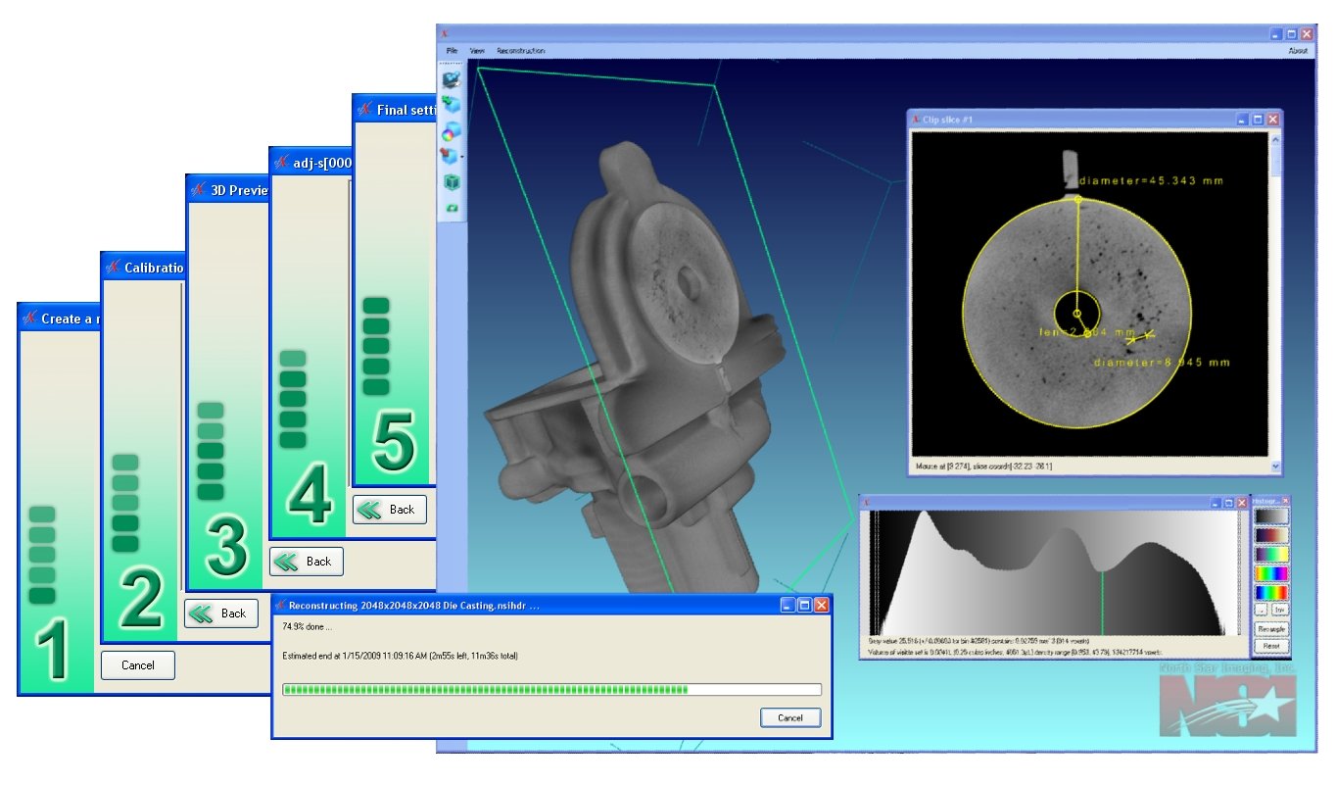The width and height of the screenshot is (1336, 786).
Task: Click the '...' button in the histogram palette
Action: click(x=1262, y=611)
